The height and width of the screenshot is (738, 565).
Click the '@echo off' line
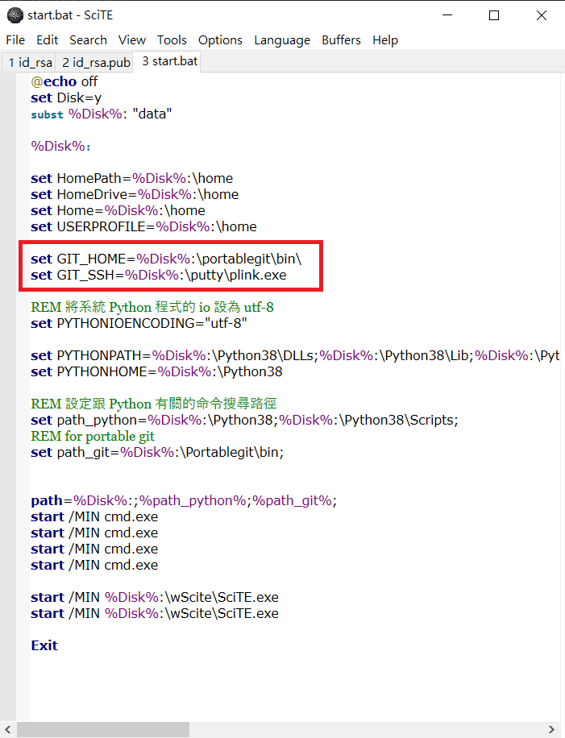tap(64, 81)
